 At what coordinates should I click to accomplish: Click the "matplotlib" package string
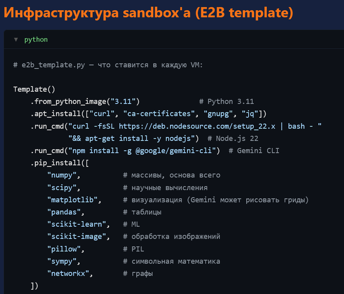pyautogui.click(x=72, y=200)
